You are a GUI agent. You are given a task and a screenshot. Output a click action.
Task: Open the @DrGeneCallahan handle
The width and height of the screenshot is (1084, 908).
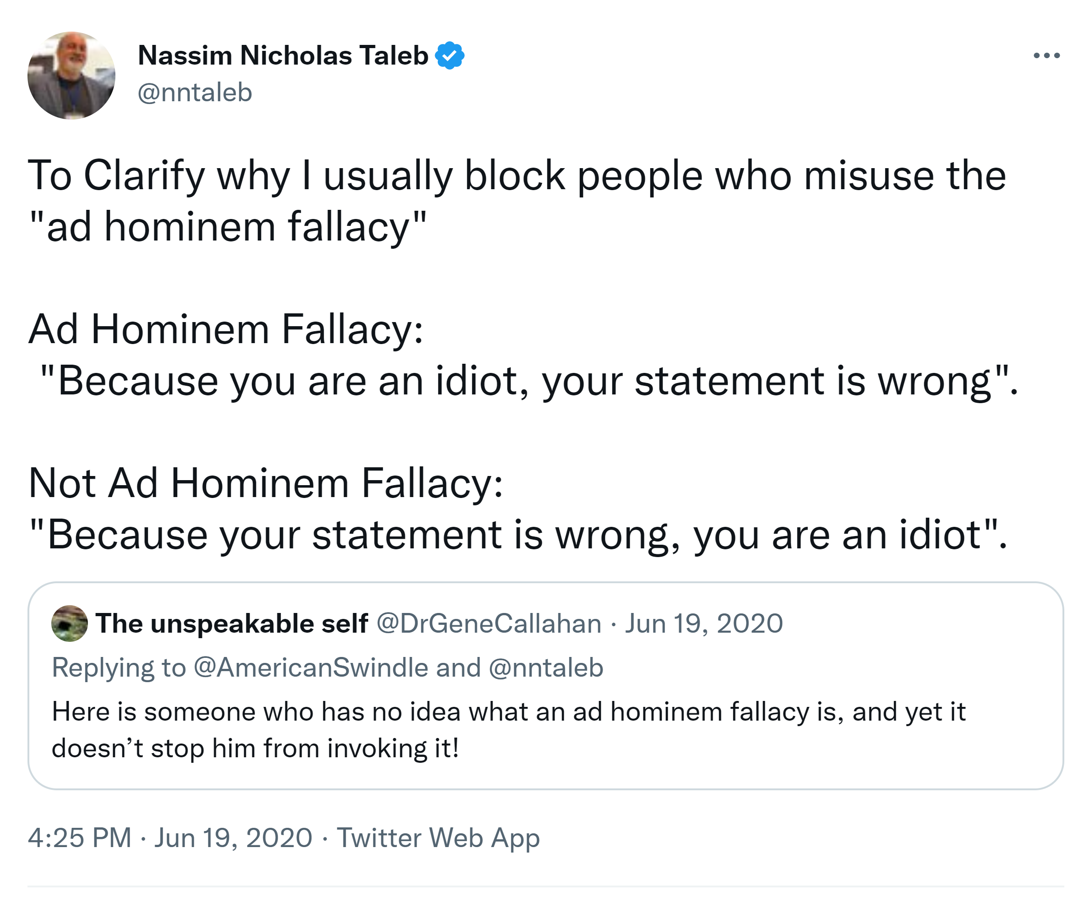pyautogui.click(x=489, y=624)
